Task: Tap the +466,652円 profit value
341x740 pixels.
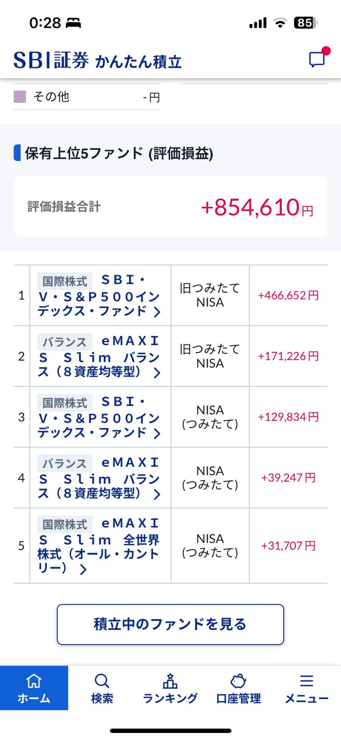Action: point(288,296)
